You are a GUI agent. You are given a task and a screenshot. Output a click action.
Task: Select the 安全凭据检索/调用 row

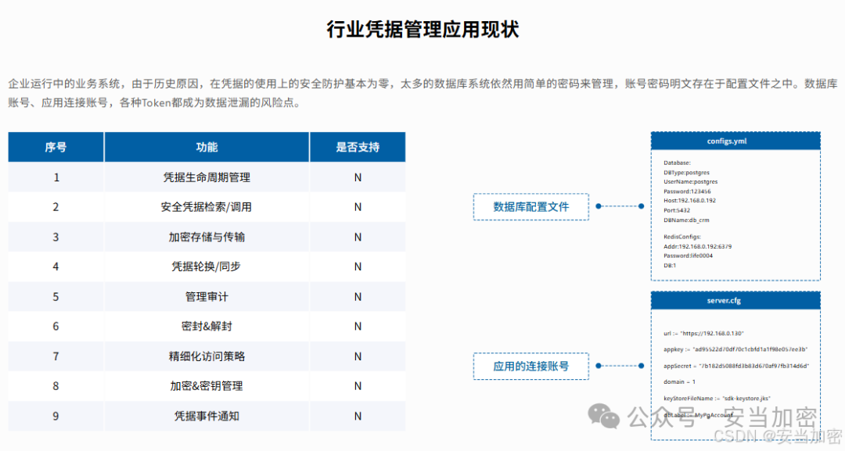207,207
